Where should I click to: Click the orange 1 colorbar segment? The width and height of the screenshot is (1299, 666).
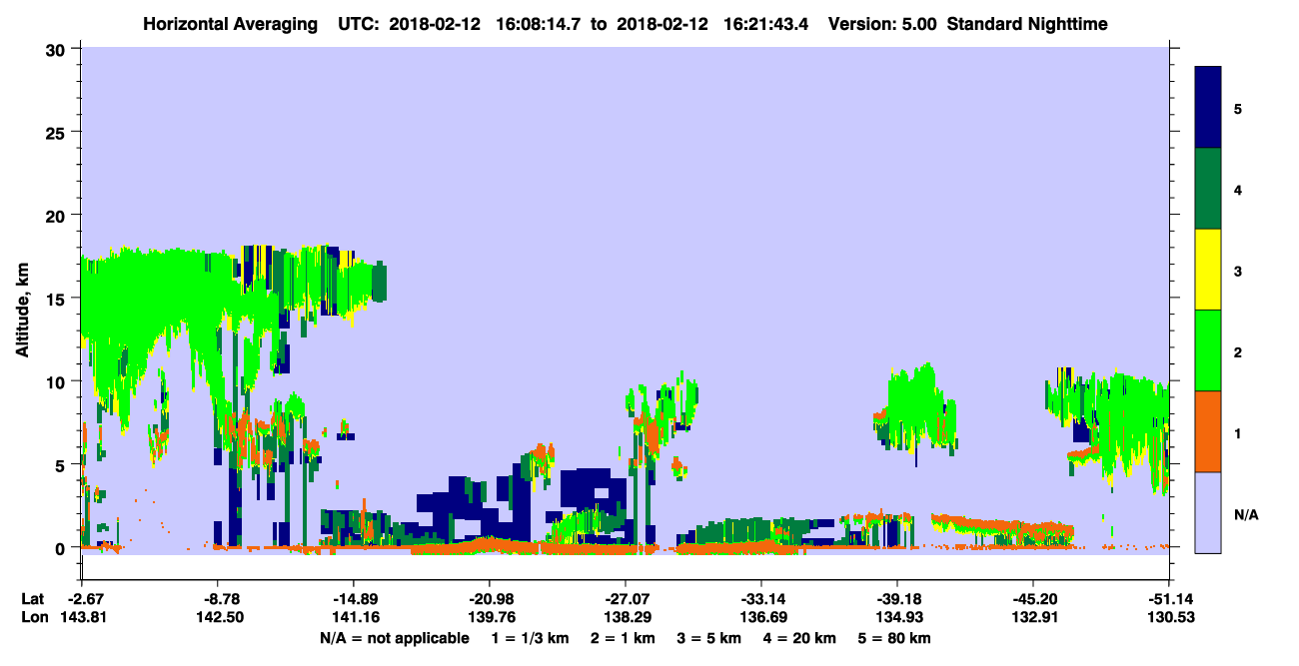click(1208, 431)
